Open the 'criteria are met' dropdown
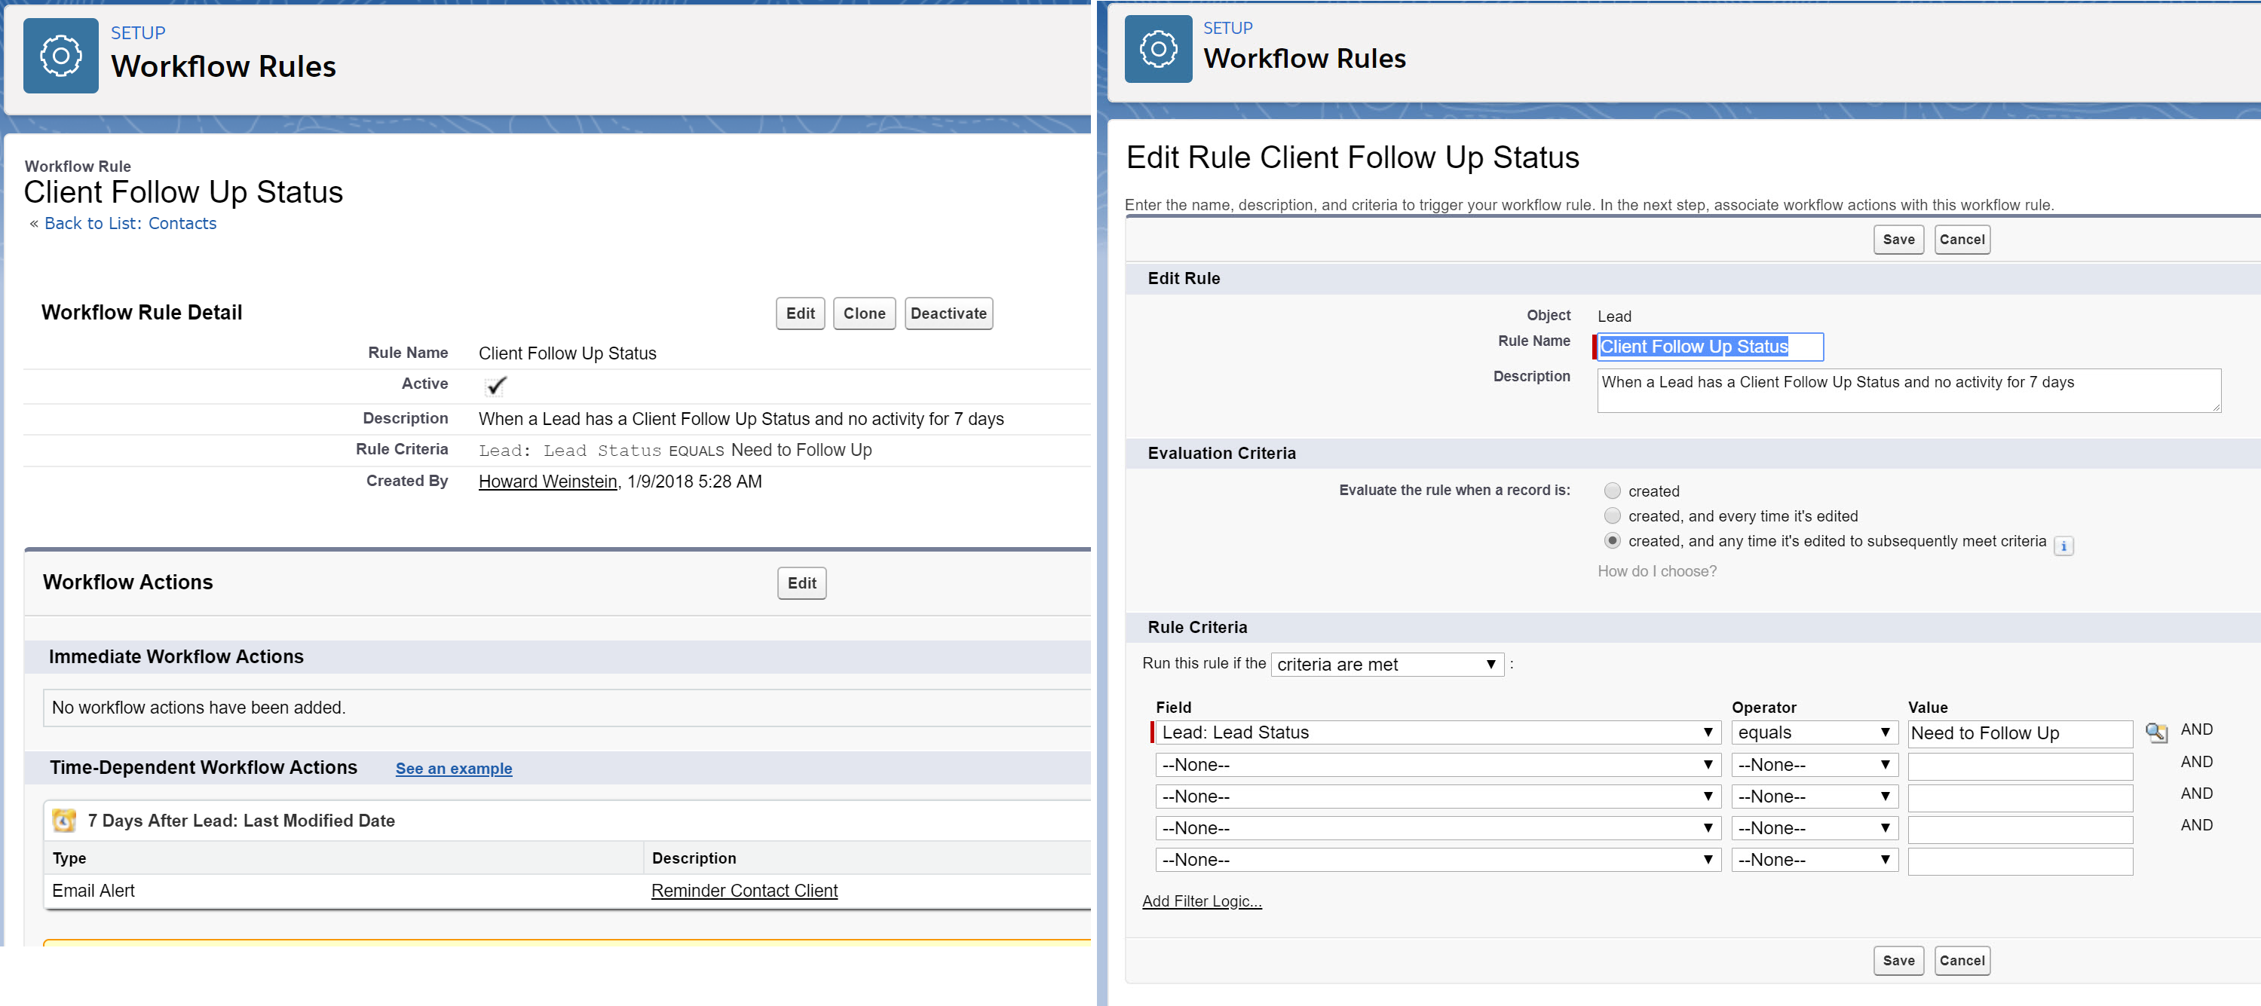 pos(1386,665)
